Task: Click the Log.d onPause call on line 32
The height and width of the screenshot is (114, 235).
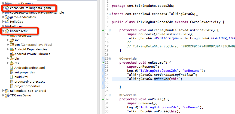Action: (165, 107)
